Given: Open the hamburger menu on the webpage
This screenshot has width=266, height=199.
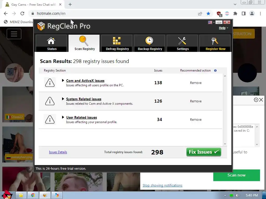Looking at the screenshot, I should point(14,34).
